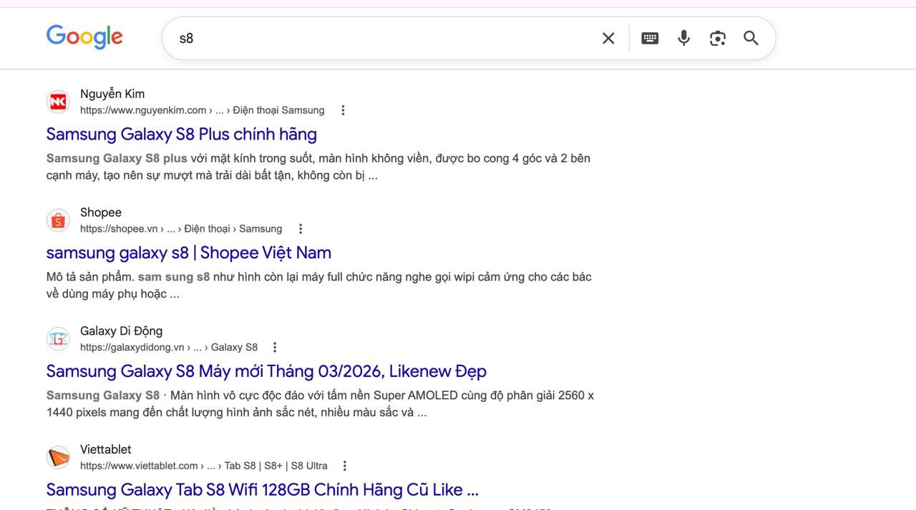Clear the search box with the X icon
Image resolution: width=916 pixels, height=510 pixels.
click(608, 39)
